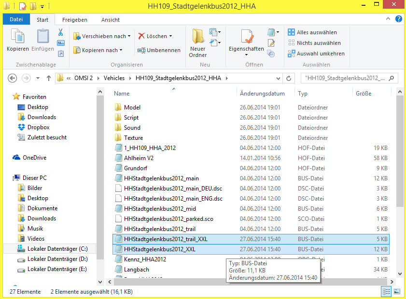Screen dimensions: 406x299
Task: Click OMSI 2 in address breadcrumb
Action: pyautogui.click(x=84, y=78)
